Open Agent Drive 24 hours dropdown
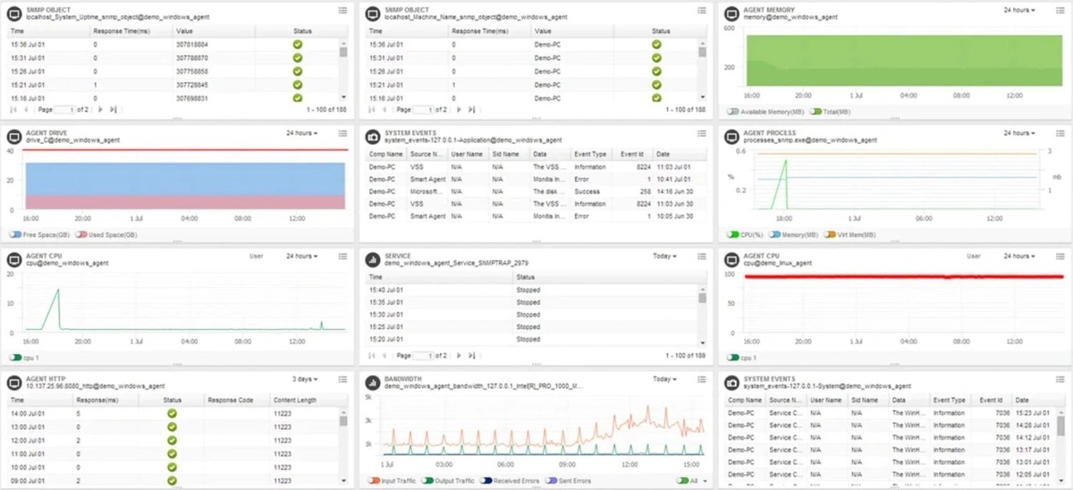The height and width of the screenshot is (490, 1073). (x=302, y=133)
